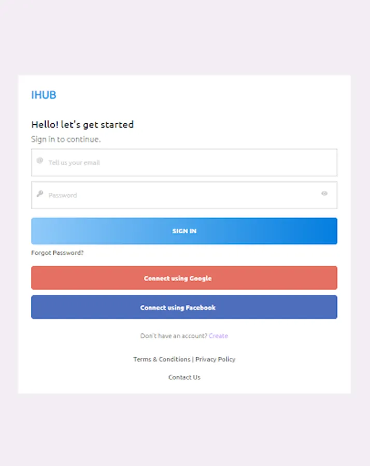Focus the 'Tell us your email' field
The height and width of the screenshot is (466, 370).
(x=184, y=163)
